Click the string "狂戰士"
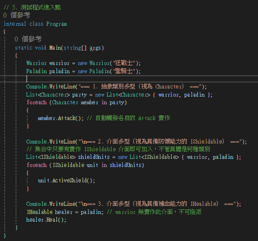 pos(124,63)
